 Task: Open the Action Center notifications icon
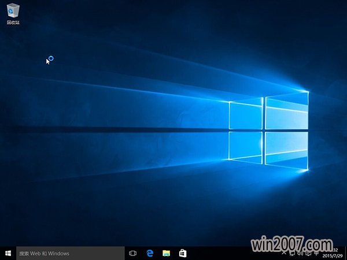308,254
